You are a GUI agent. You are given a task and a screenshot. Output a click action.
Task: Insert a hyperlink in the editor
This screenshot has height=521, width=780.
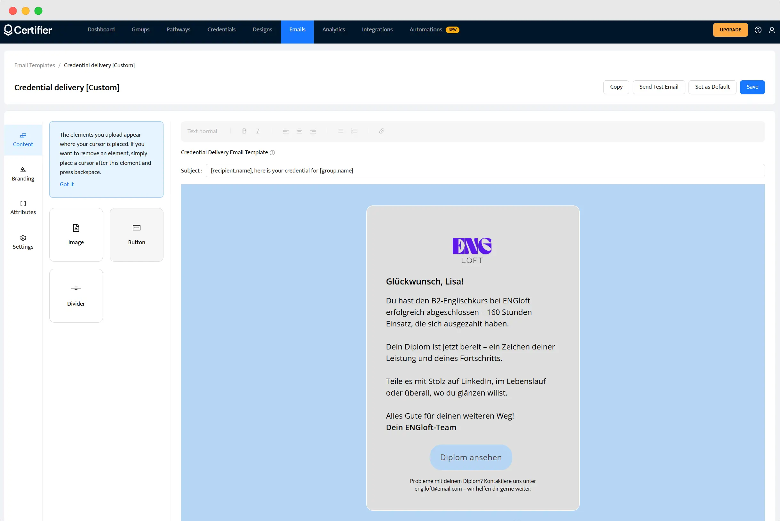tap(381, 131)
